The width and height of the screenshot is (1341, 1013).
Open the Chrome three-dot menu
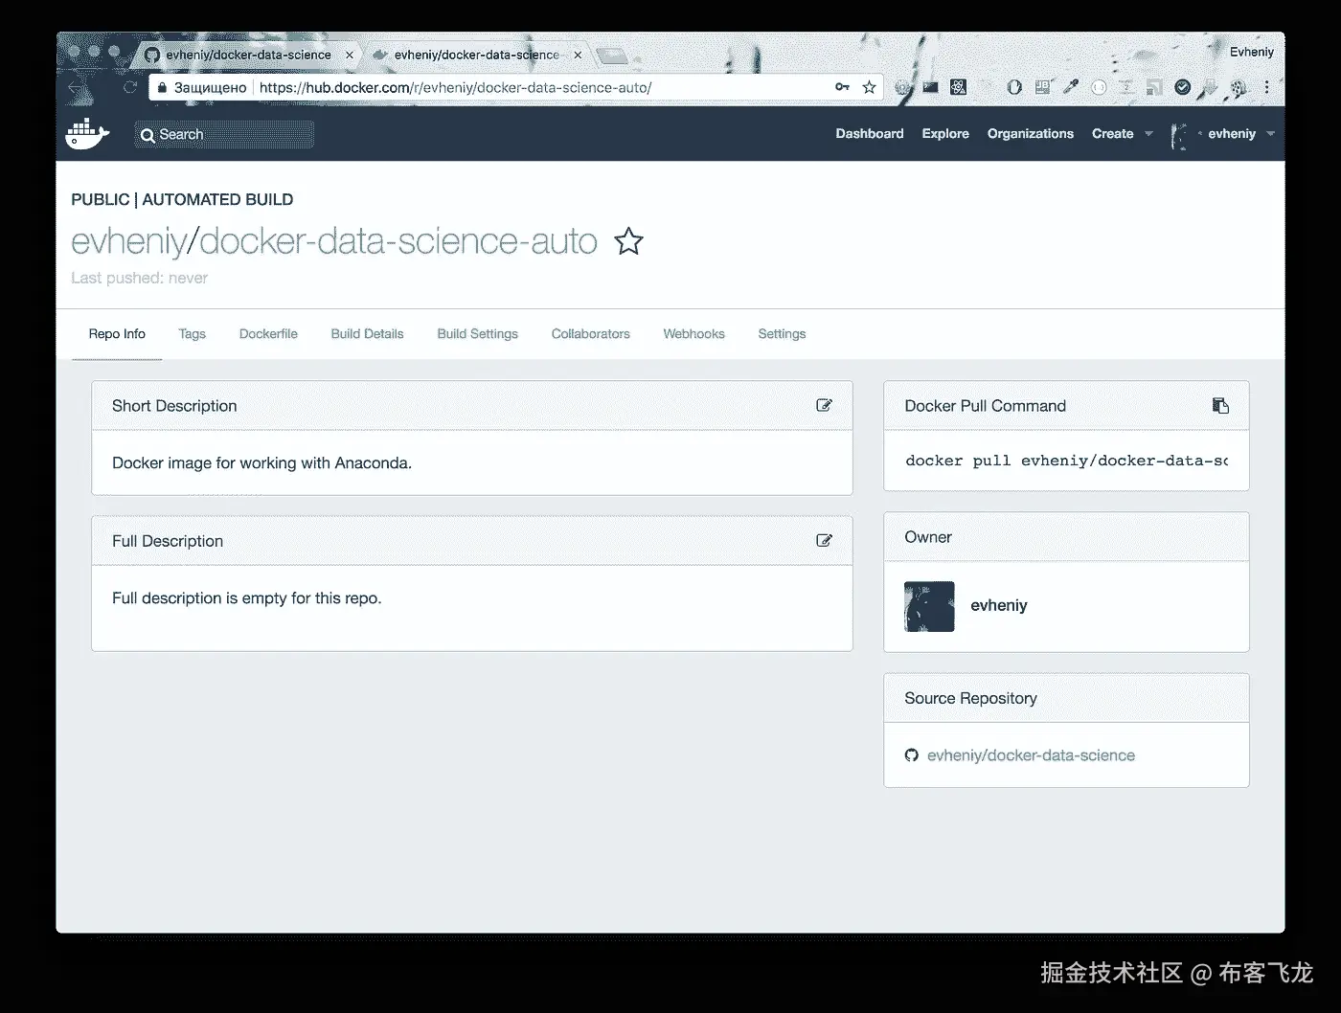click(x=1266, y=87)
